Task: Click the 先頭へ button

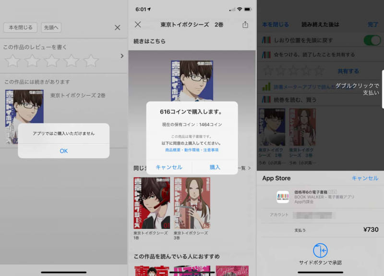Action: click(51, 27)
